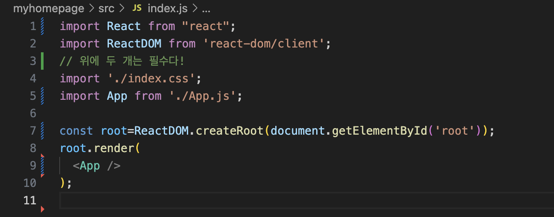Image resolution: width=554 pixels, height=217 pixels.
Task: Click the './App.js' import path
Action: 203,96
